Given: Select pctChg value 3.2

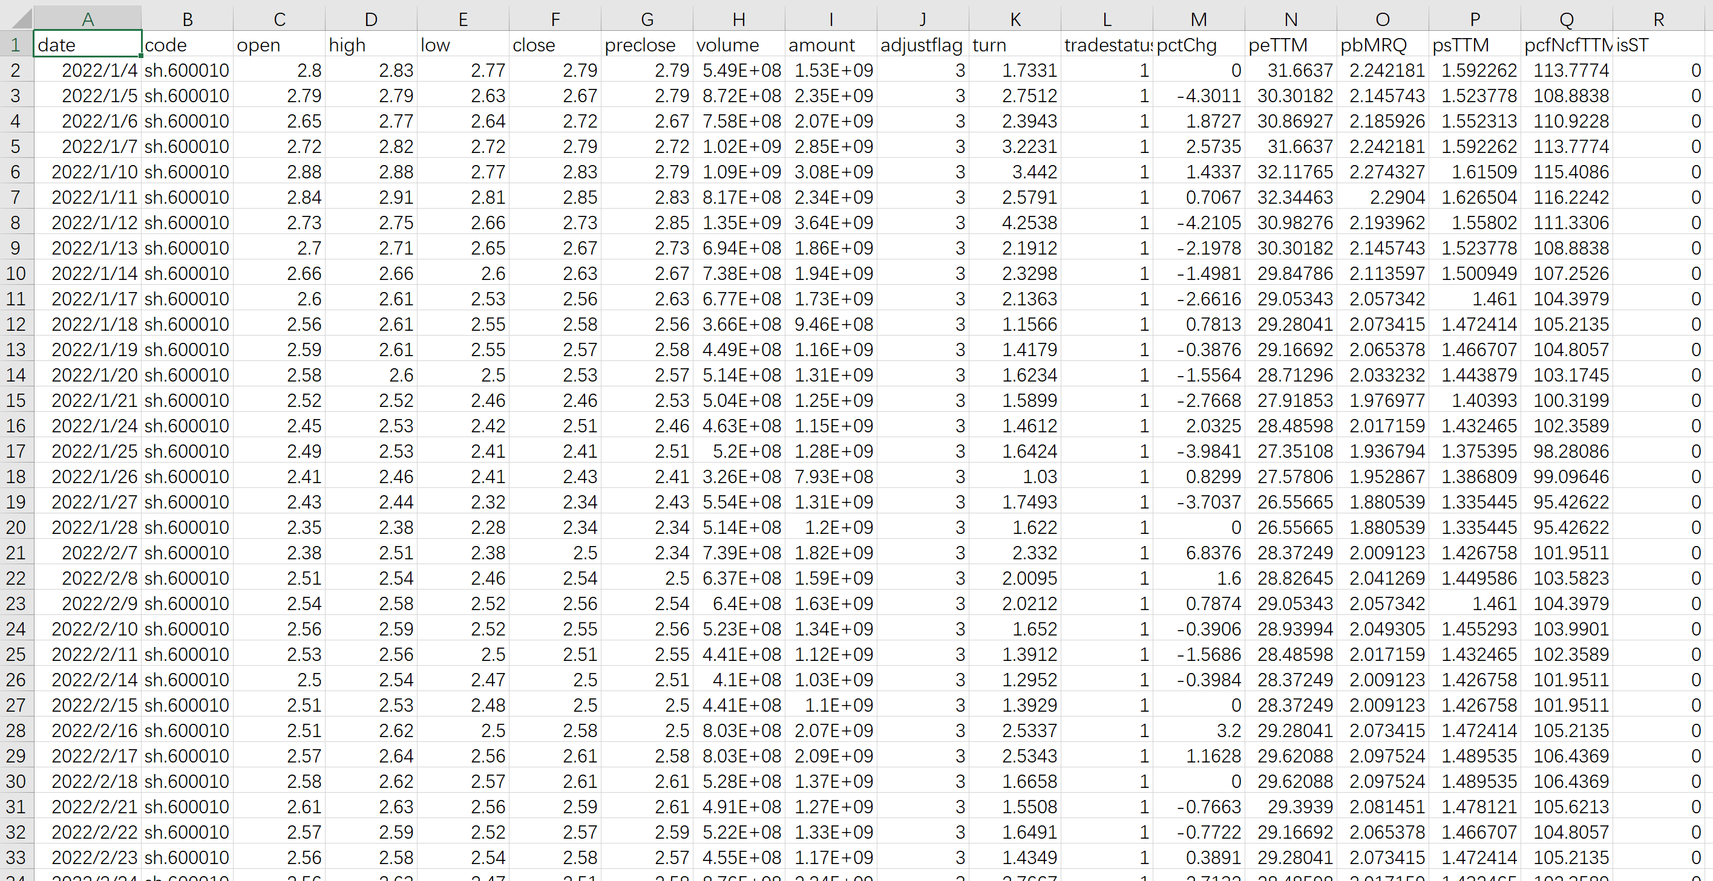Looking at the screenshot, I should pos(1199,730).
